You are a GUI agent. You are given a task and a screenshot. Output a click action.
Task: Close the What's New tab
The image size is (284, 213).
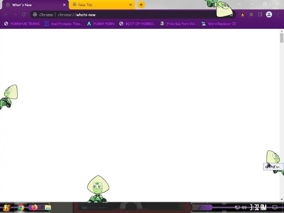point(64,5)
